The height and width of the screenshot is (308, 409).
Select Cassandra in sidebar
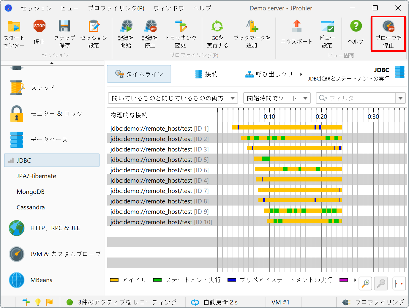point(31,207)
